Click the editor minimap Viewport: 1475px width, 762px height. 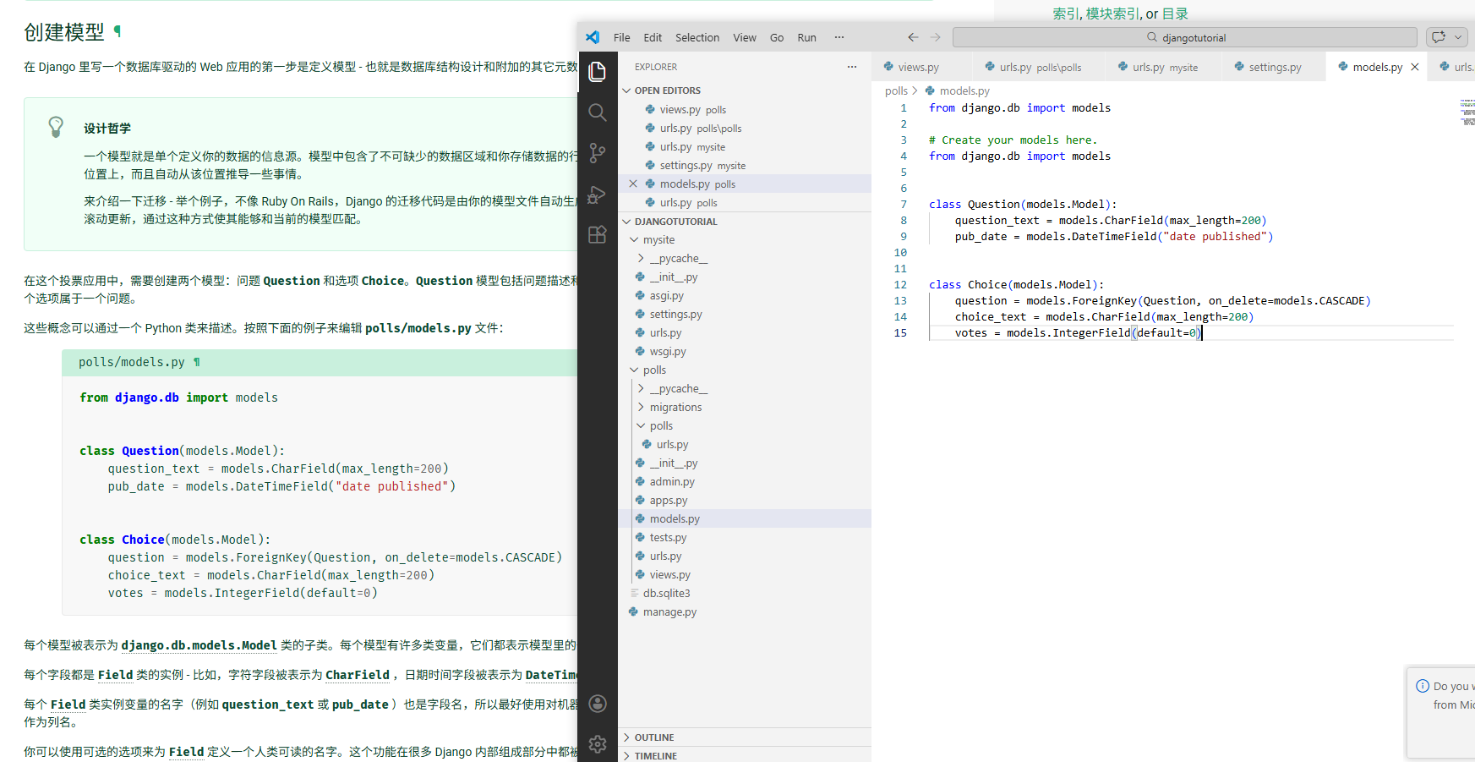click(x=1467, y=112)
